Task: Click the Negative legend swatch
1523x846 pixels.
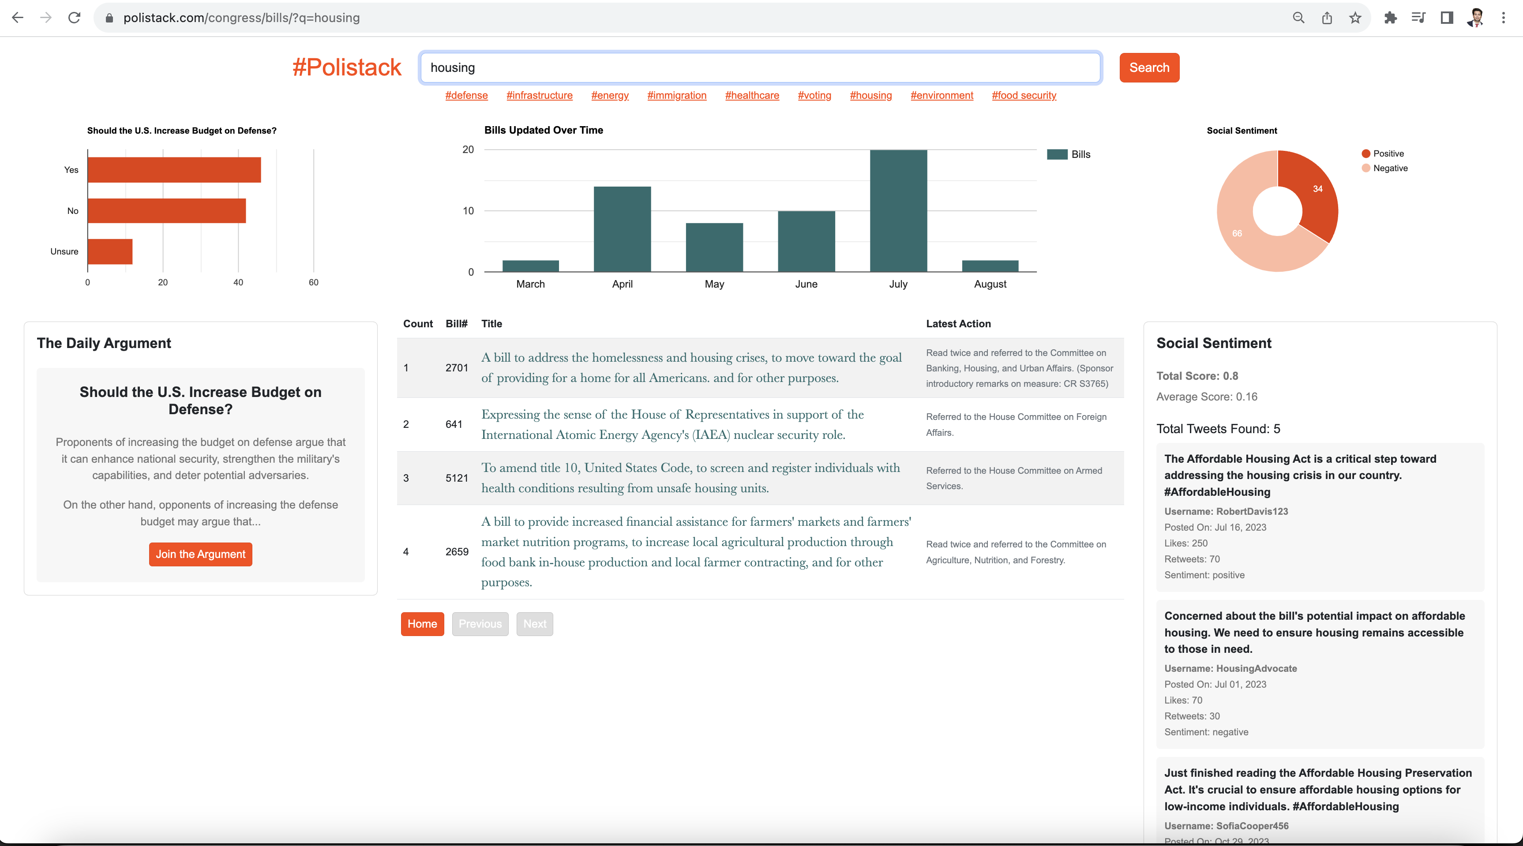Action: click(x=1366, y=168)
